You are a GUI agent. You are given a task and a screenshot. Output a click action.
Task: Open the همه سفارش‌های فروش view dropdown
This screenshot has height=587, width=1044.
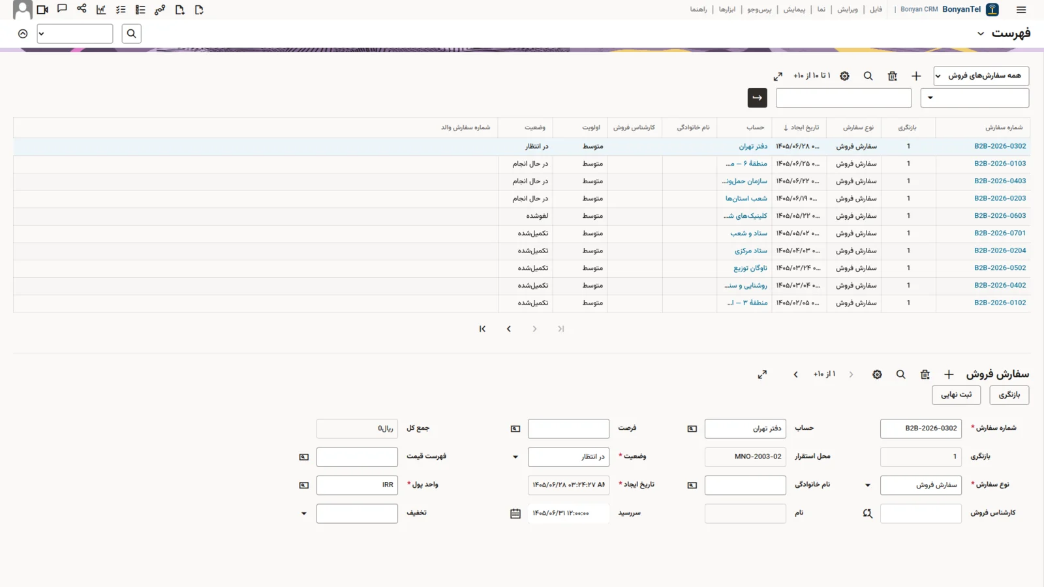[981, 76]
